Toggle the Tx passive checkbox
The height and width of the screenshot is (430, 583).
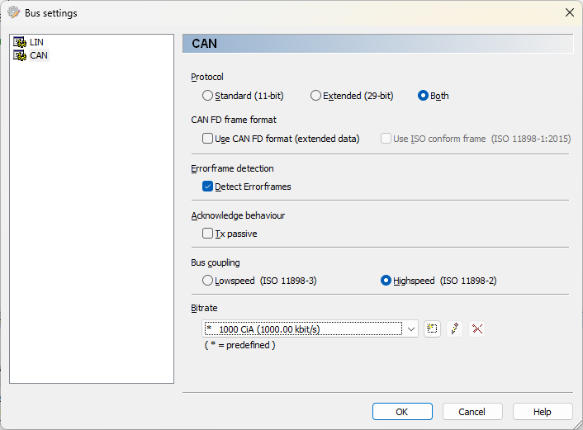tap(208, 234)
